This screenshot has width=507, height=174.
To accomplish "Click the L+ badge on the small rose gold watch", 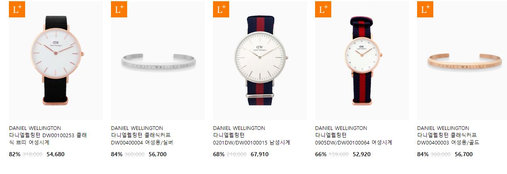I will coord(323,9).
